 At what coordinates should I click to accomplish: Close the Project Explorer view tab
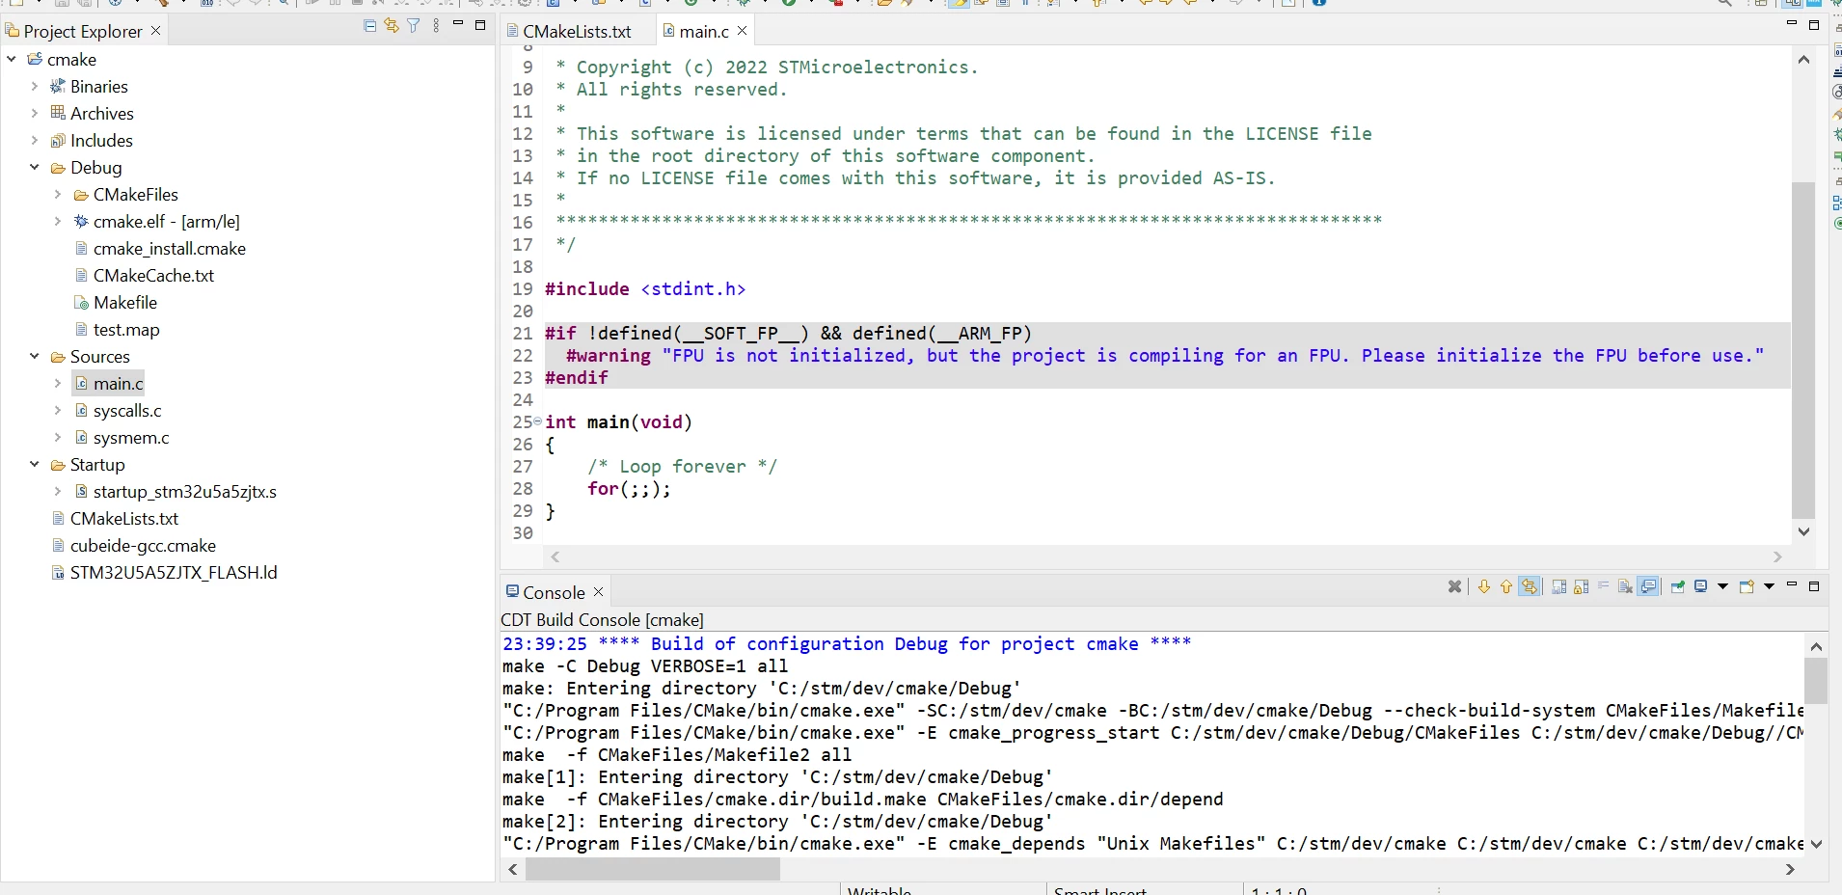(156, 31)
